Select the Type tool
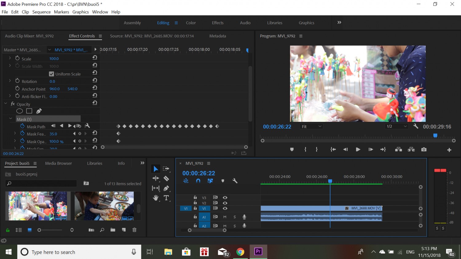 [x=166, y=198]
